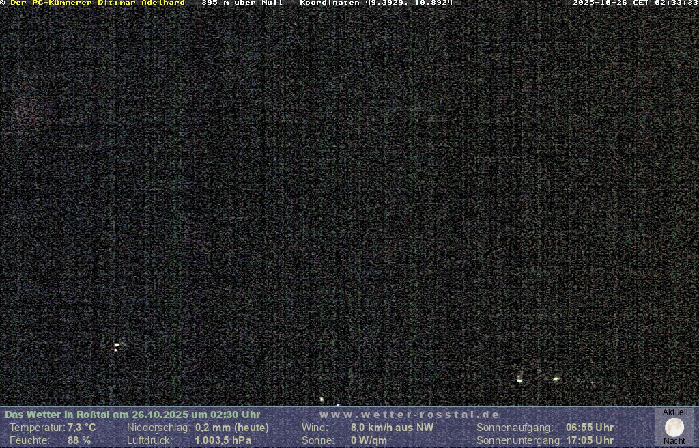Click the bright light spot at lower left
Screen dimensions: 699x448
click(x=117, y=346)
